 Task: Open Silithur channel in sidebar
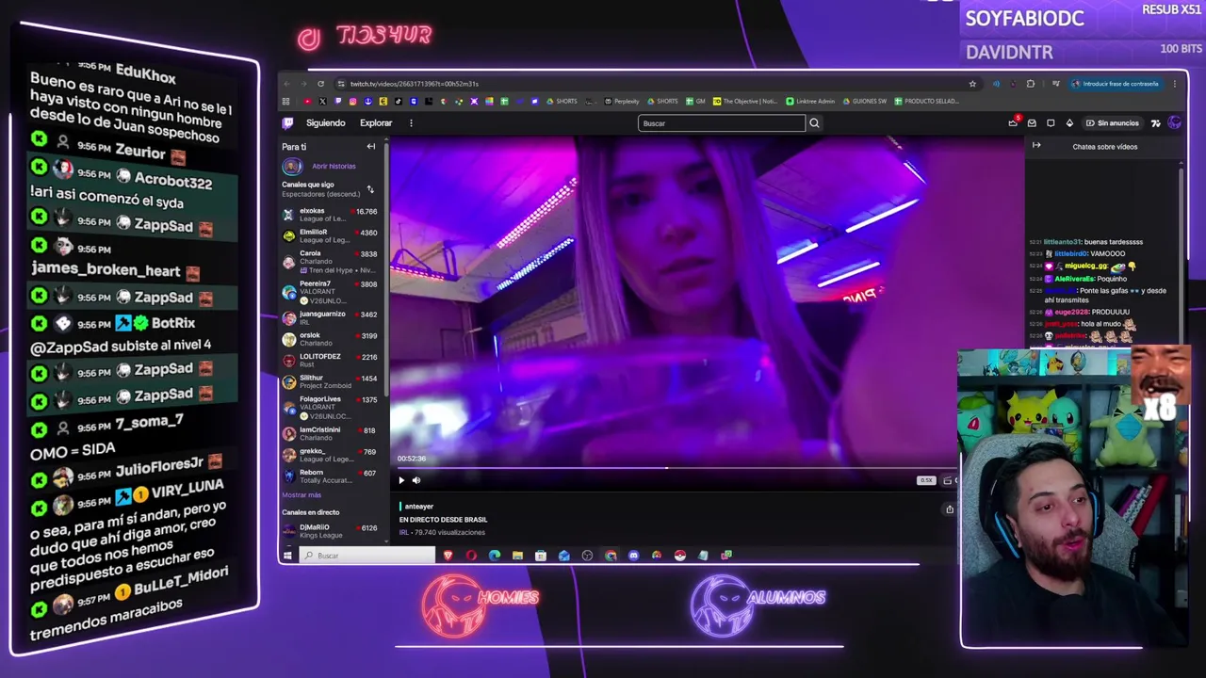point(330,381)
